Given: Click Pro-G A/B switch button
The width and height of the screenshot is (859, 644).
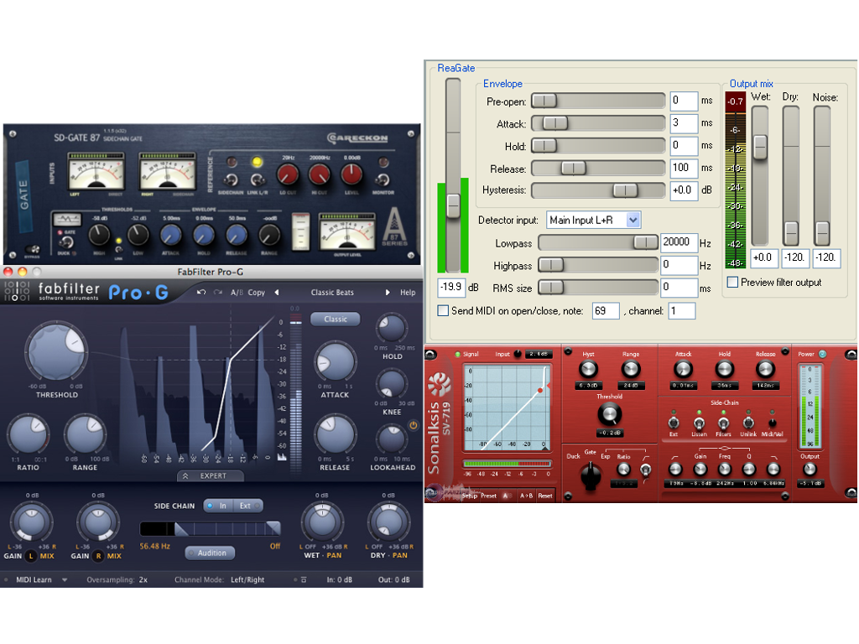Looking at the screenshot, I should pyautogui.click(x=237, y=293).
